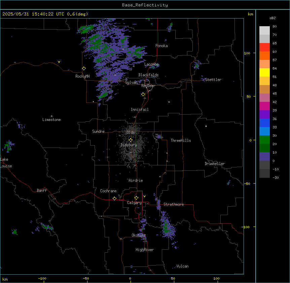Click the -30 value on the dBZ scale
The height and width of the screenshot is (283, 290).
point(276,177)
